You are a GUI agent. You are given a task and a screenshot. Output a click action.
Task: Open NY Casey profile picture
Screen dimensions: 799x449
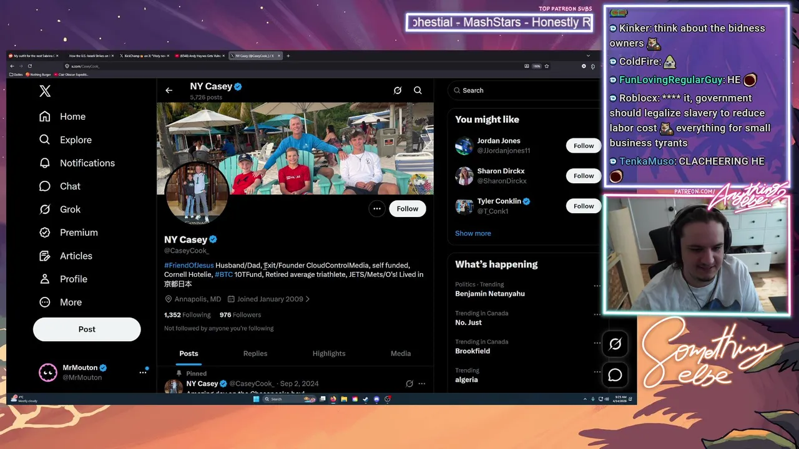tap(196, 193)
